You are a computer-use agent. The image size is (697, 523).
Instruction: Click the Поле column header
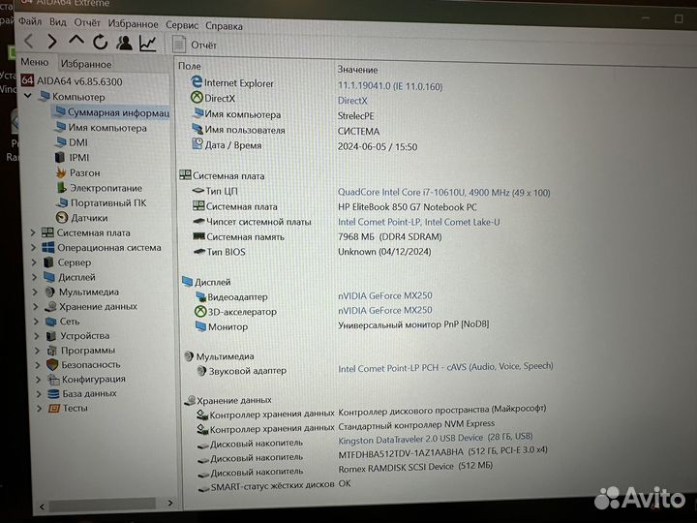tap(190, 66)
